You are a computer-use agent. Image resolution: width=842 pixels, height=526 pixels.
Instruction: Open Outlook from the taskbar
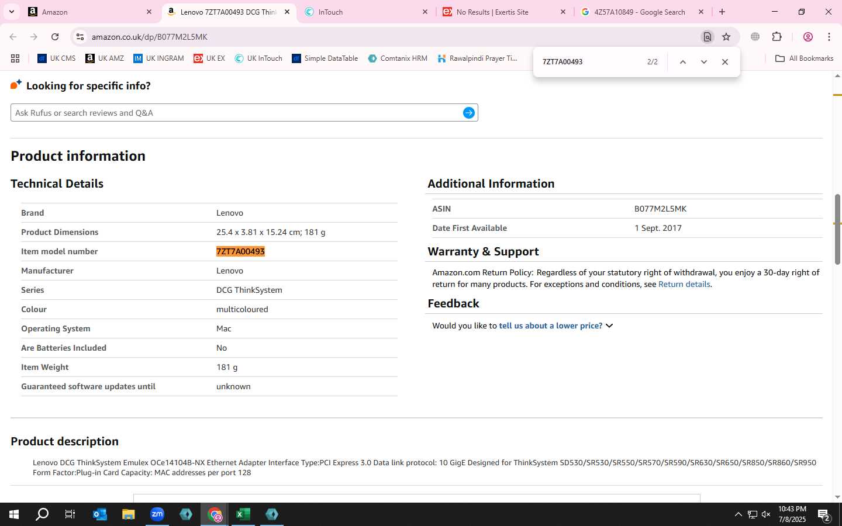[x=100, y=514]
